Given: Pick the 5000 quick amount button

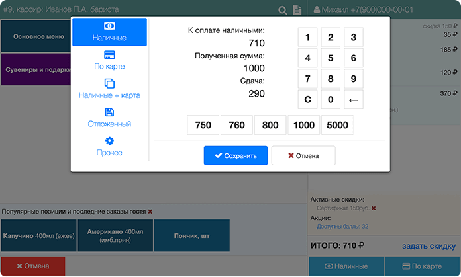Looking at the screenshot, I should coord(337,125).
